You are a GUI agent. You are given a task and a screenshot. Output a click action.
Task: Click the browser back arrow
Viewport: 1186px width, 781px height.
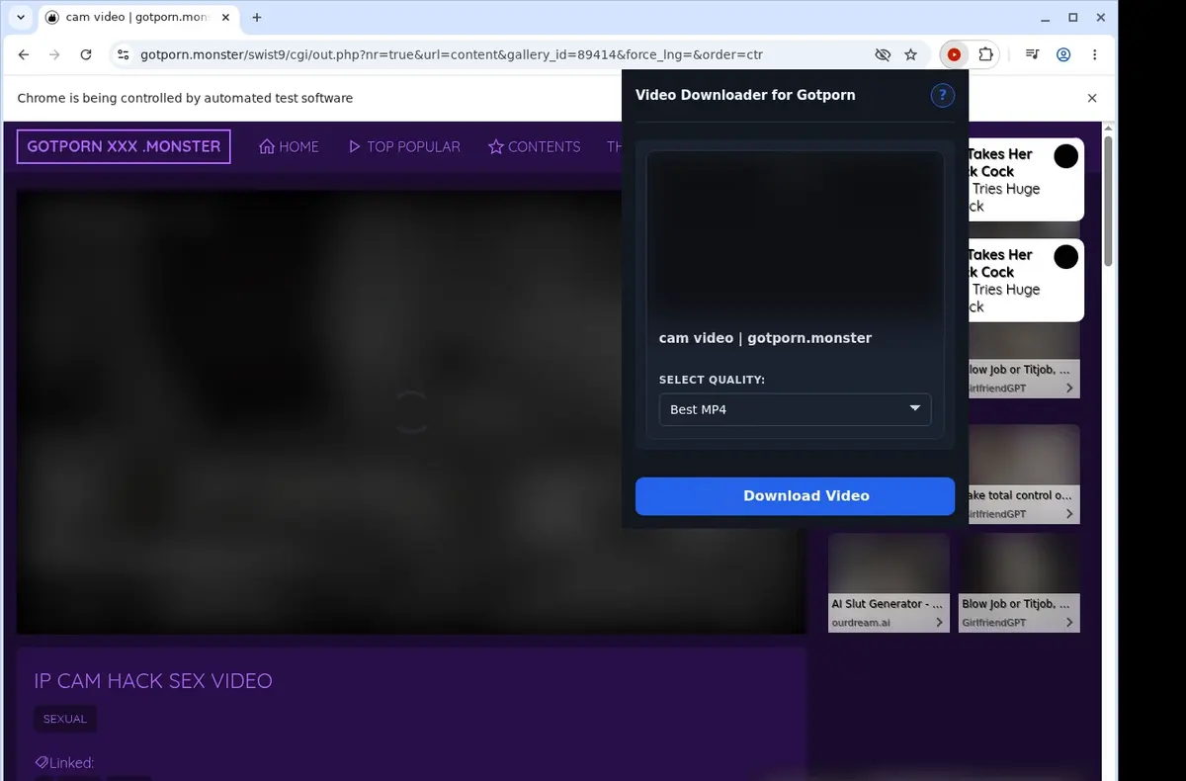(x=24, y=55)
